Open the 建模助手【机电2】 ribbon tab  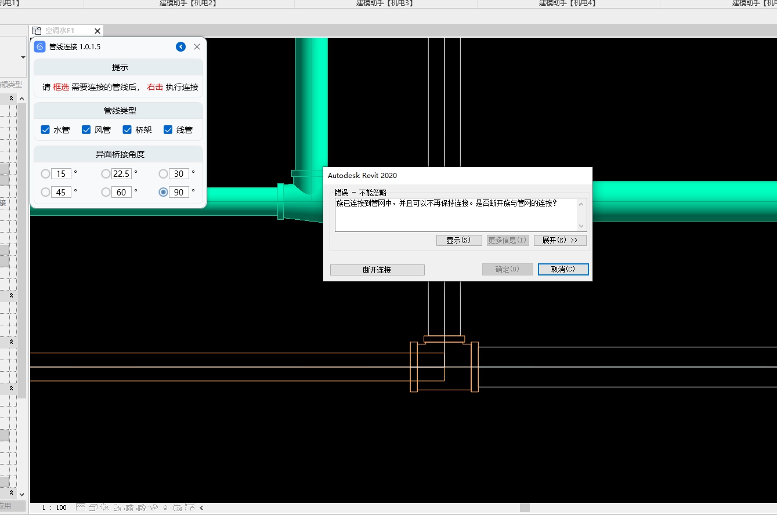coord(188,3)
